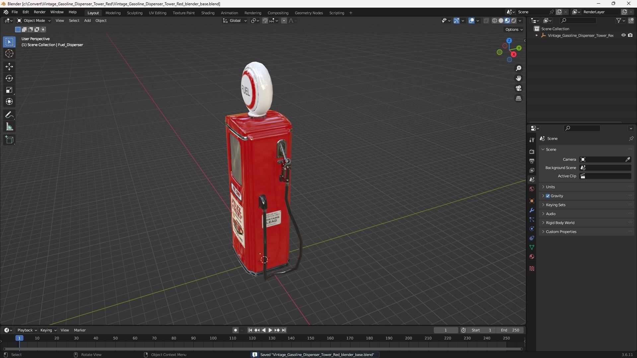Viewport: 637px width, 358px height.
Task: Open the Add menu in viewport header
Action: click(x=87, y=21)
